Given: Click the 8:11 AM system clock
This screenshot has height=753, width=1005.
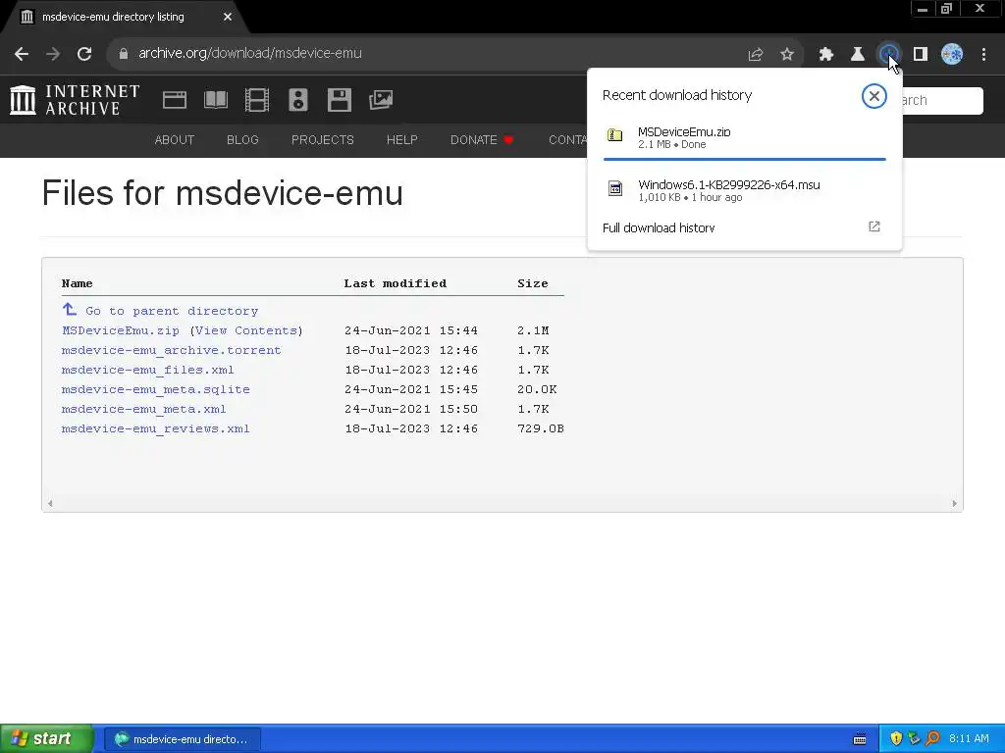Looking at the screenshot, I should coord(969,738).
